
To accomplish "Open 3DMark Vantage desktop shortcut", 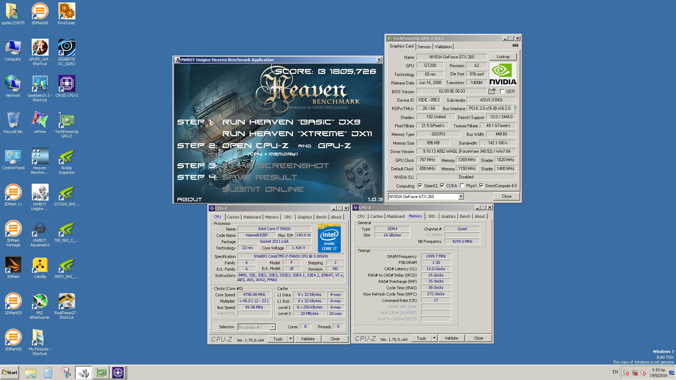I will (13, 234).
